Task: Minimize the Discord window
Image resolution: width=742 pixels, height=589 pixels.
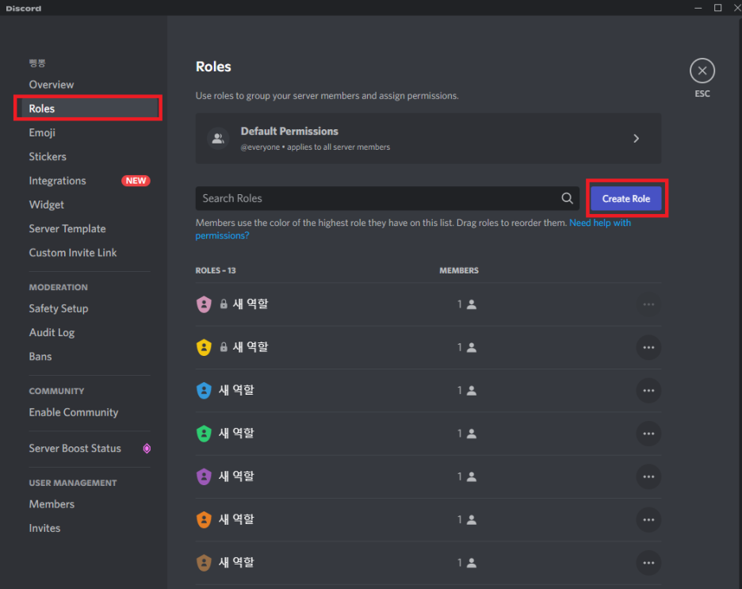Action: coord(698,8)
